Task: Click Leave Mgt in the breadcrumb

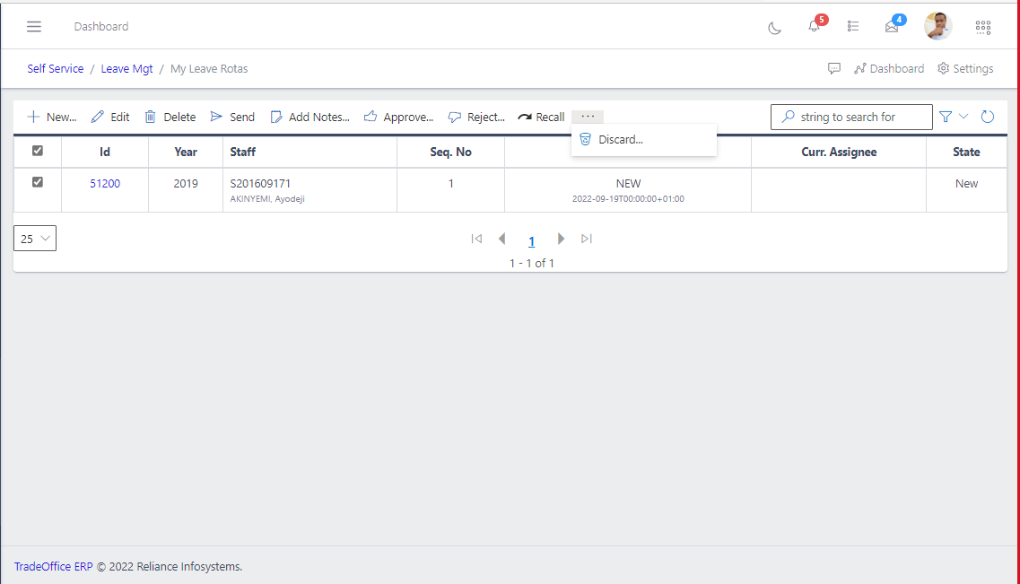Action: [x=126, y=69]
